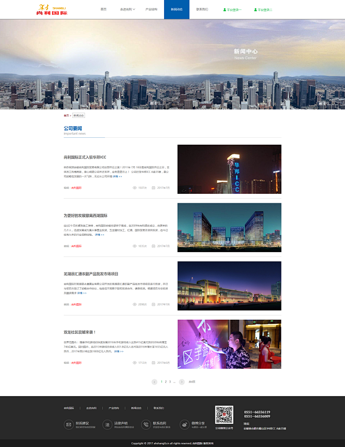This screenshot has width=345, height=447.
Task: Click the user icon beside 平台登录二
Action: point(256,9)
